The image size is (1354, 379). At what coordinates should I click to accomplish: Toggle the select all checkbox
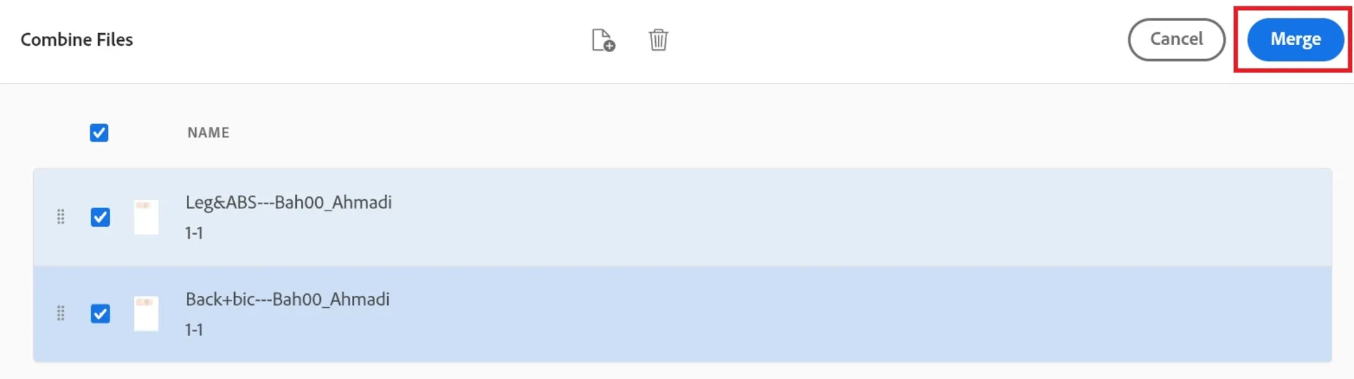[99, 132]
